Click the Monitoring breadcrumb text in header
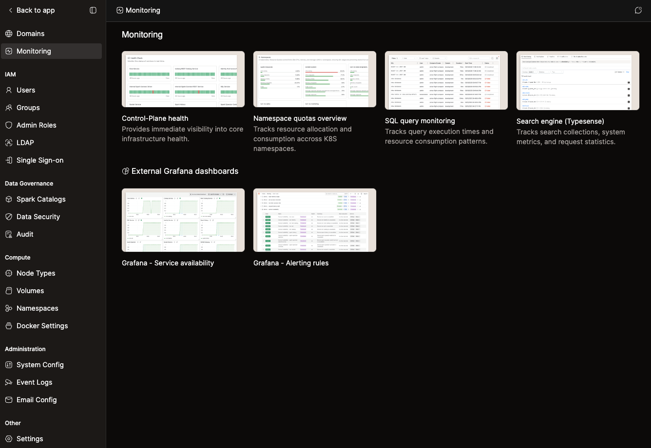Image resolution: width=651 pixels, height=448 pixels. 143,10
